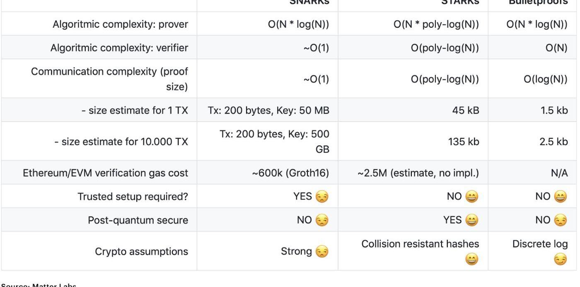Click the '~2.5M (estimate, no impl.)' cell
The width and height of the screenshot is (580, 287).
pos(418,173)
